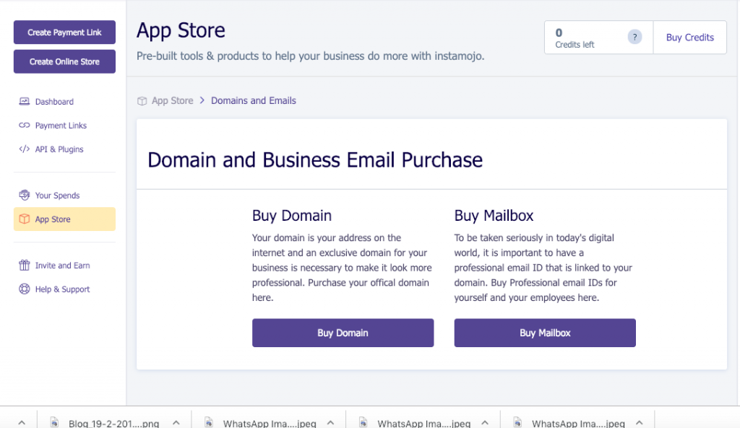Click the Domains and Emails breadcrumb

click(x=254, y=101)
